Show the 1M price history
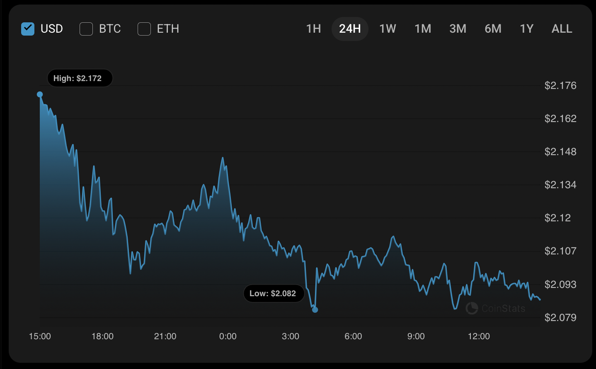Viewport: 596px width, 369px height. [423, 29]
